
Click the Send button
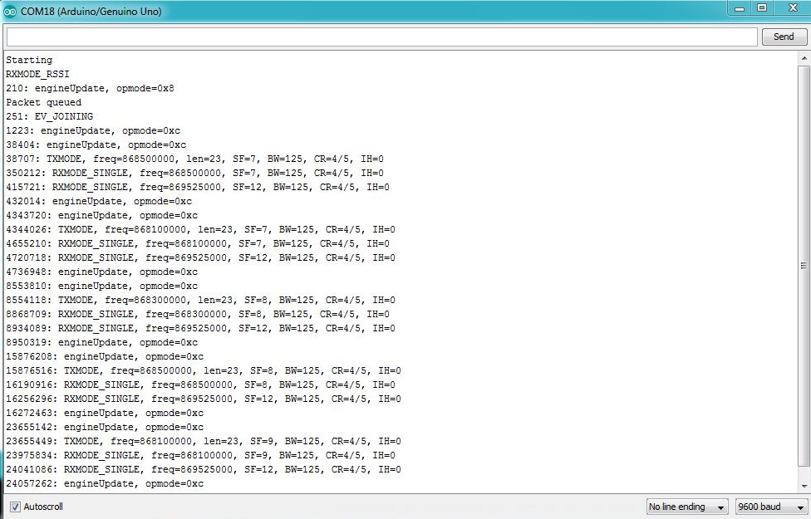click(x=784, y=37)
